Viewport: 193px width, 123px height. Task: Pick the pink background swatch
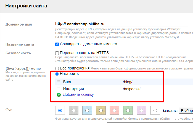point(114,110)
